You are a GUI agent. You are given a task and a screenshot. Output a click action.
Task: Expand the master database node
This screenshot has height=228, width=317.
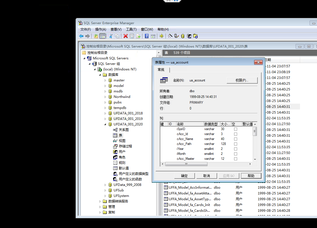coord(105,80)
